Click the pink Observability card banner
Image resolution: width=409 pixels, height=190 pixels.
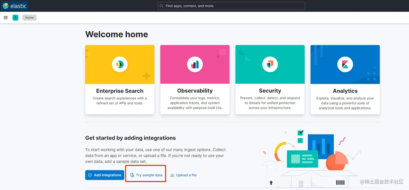click(x=195, y=65)
